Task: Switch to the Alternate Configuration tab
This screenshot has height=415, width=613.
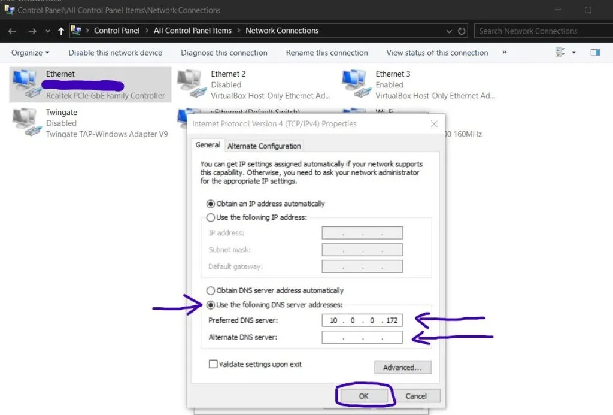Action: 263,146
